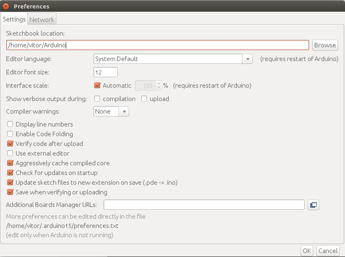This screenshot has height=257, width=345.
Task: Uncheck Check for updates on startup
Action: (x=10, y=173)
